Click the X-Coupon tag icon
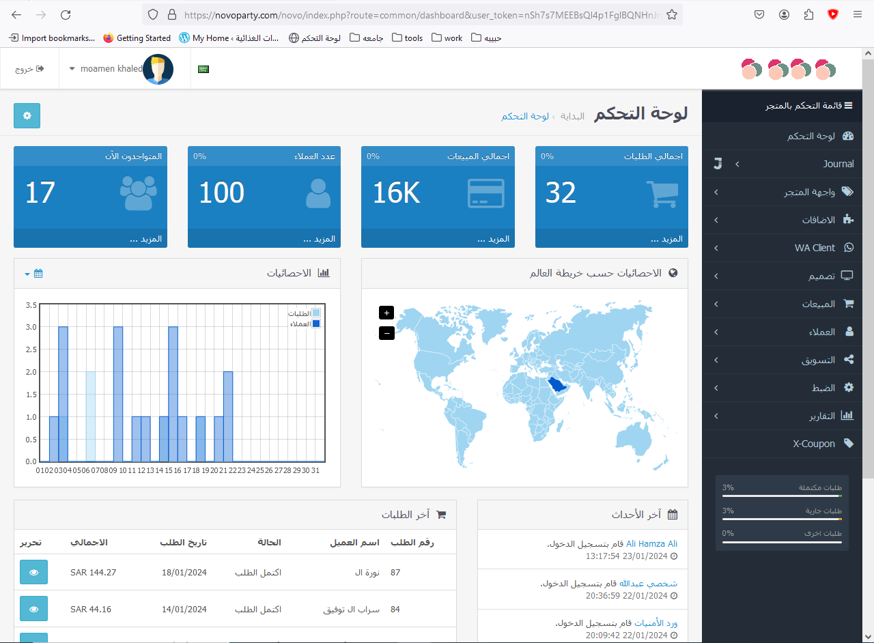 (x=849, y=444)
